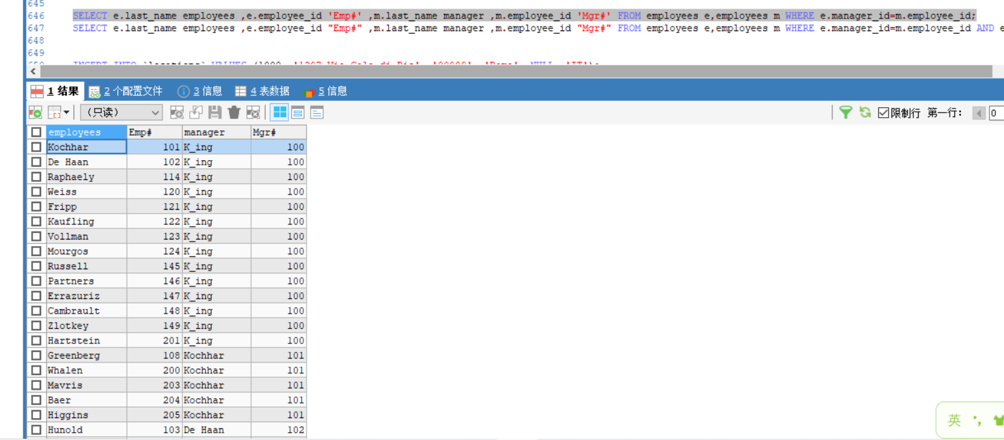Sort by the Mgr# column header
Viewport: 1004px width, 440px height.
coord(278,132)
